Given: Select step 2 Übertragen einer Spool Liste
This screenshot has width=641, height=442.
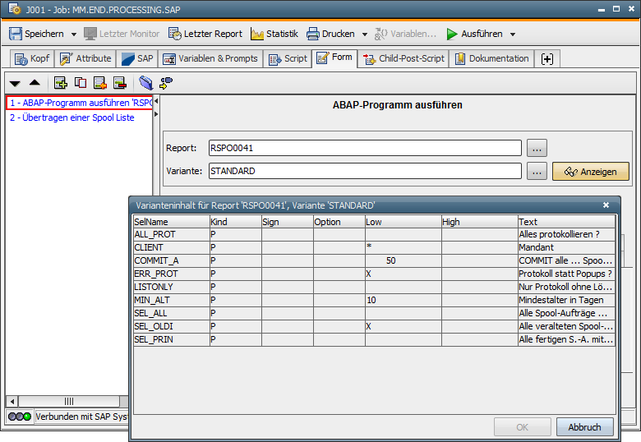Looking at the screenshot, I should click(x=72, y=117).
